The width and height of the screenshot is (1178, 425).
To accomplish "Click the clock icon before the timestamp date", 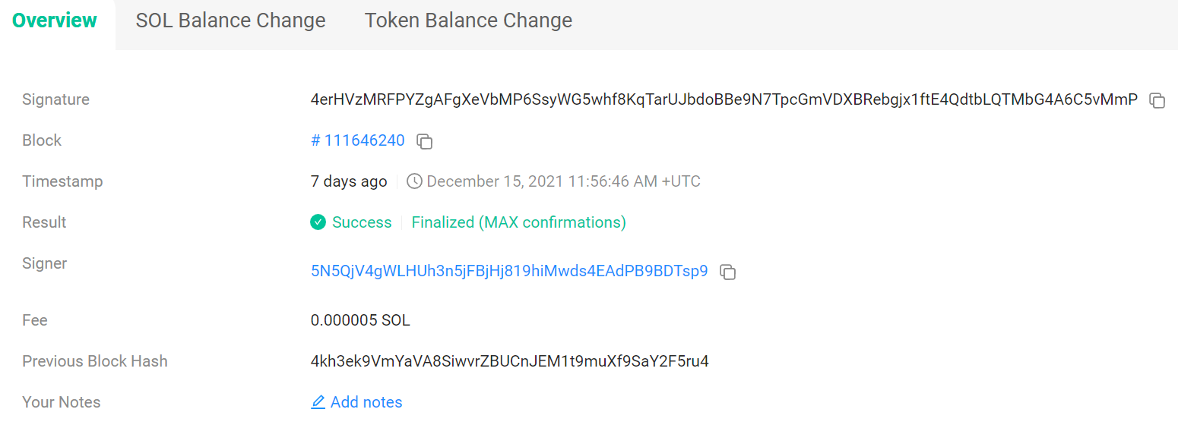I will click(x=414, y=181).
